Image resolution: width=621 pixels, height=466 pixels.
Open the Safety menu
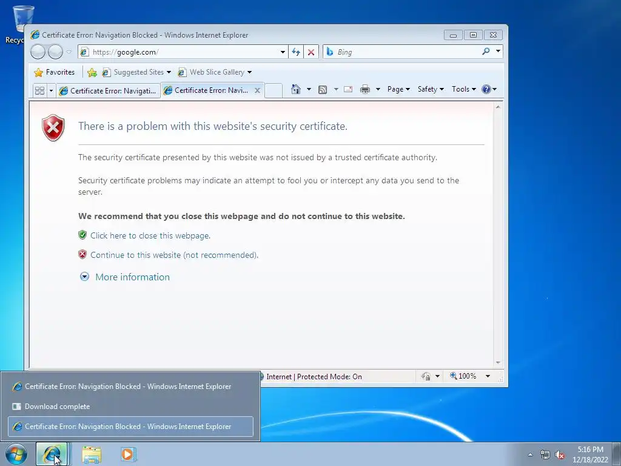tap(431, 89)
